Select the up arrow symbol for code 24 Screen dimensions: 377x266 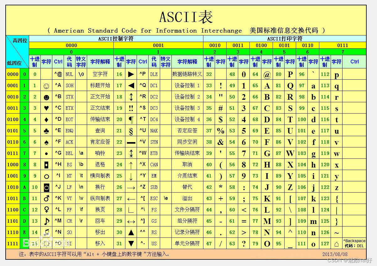[x=131, y=165]
